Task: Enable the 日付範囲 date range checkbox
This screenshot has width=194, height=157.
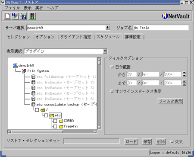Action: (x=112, y=67)
